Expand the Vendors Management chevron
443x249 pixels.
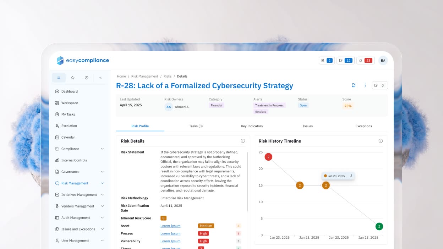coord(102,206)
